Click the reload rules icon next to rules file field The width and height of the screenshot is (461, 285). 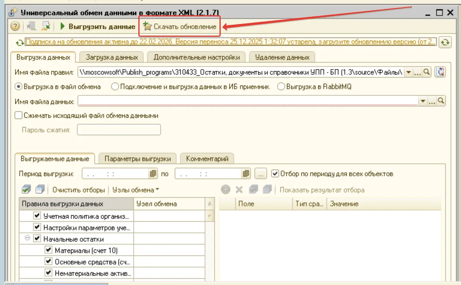tap(441, 72)
